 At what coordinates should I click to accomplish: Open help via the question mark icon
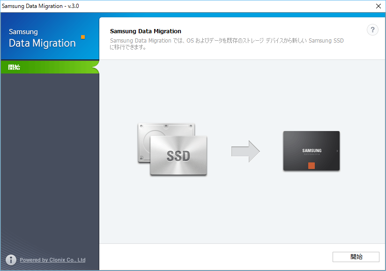[x=372, y=29]
